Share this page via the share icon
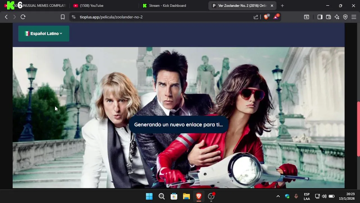360x203 pixels. click(x=256, y=17)
